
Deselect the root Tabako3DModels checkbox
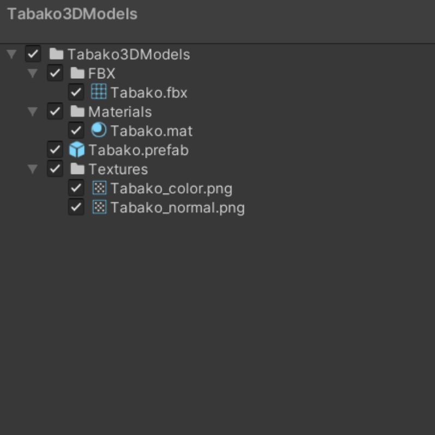coord(33,54)
